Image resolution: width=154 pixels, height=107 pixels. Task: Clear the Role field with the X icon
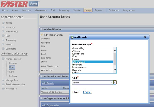tap(111, 83)
